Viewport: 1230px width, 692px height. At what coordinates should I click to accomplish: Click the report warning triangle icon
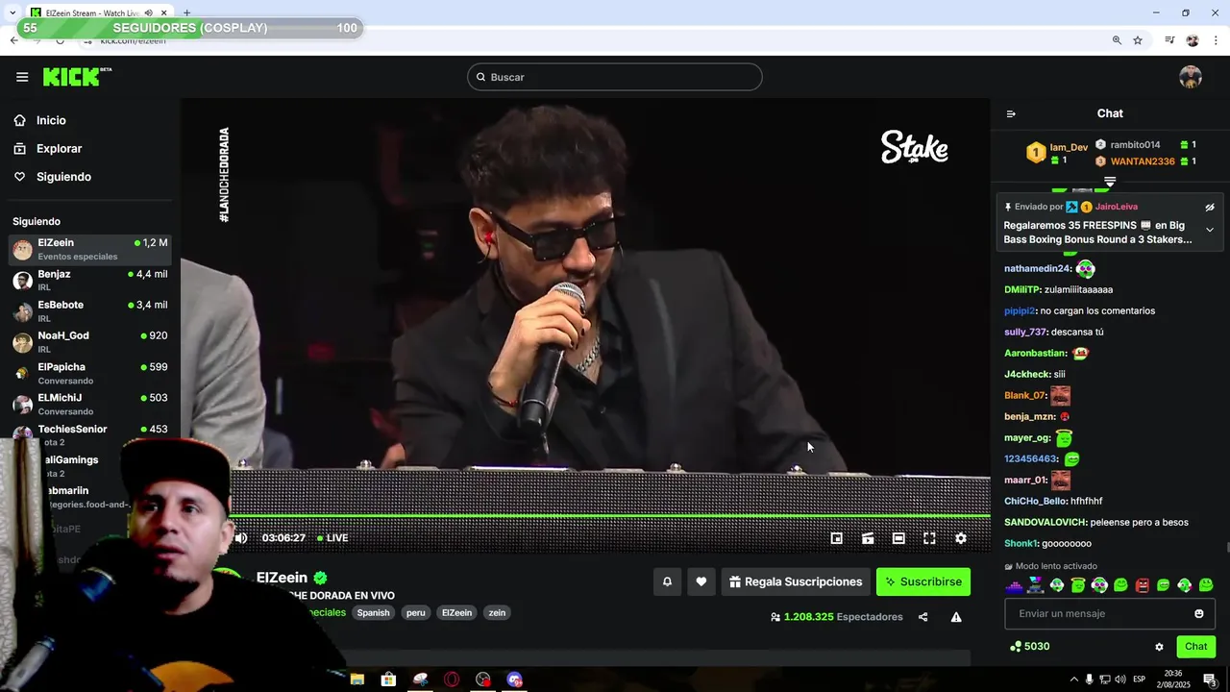point(956,617)
